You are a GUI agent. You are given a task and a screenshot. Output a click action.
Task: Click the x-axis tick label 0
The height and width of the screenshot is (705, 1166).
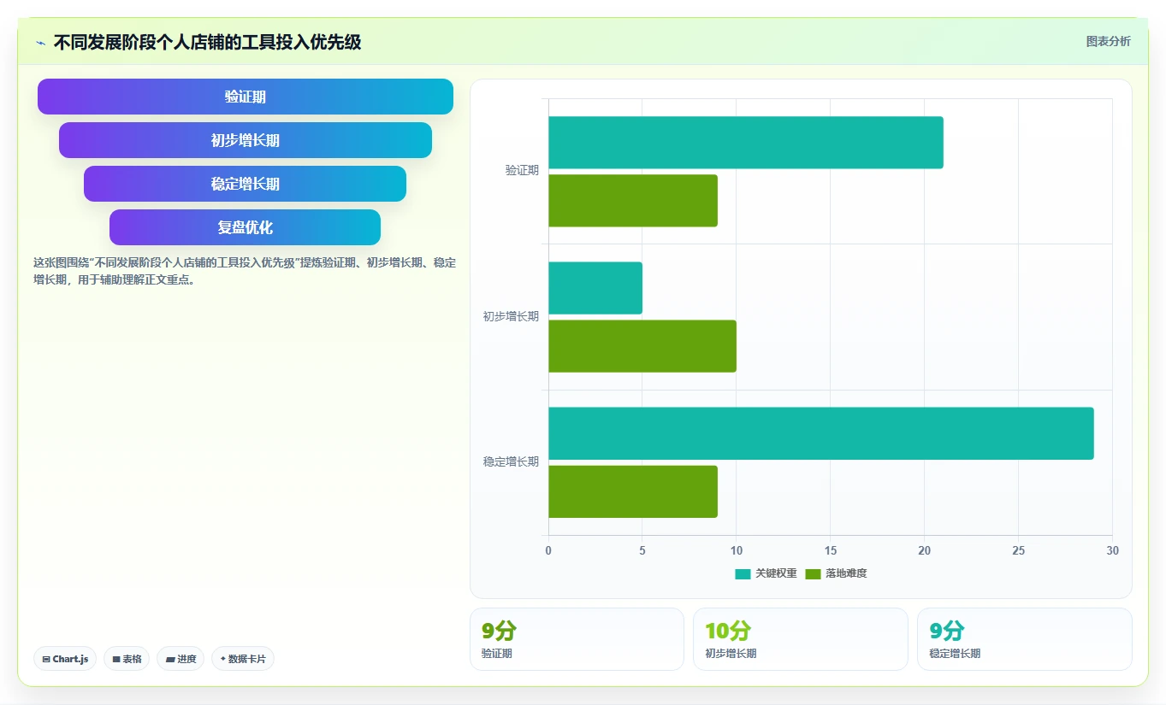tap(548, 551)
